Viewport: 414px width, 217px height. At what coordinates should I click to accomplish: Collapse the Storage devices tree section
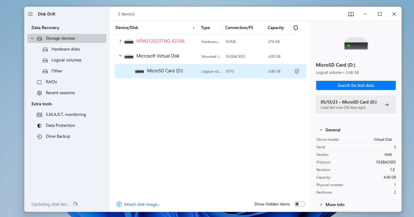click(x=32, y=38)
